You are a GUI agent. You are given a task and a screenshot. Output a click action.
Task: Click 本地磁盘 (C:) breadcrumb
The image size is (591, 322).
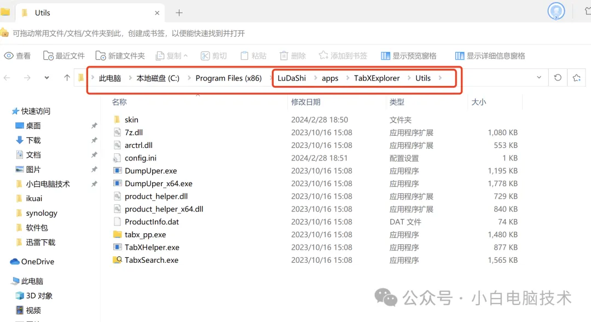click(x=158, y=78)
